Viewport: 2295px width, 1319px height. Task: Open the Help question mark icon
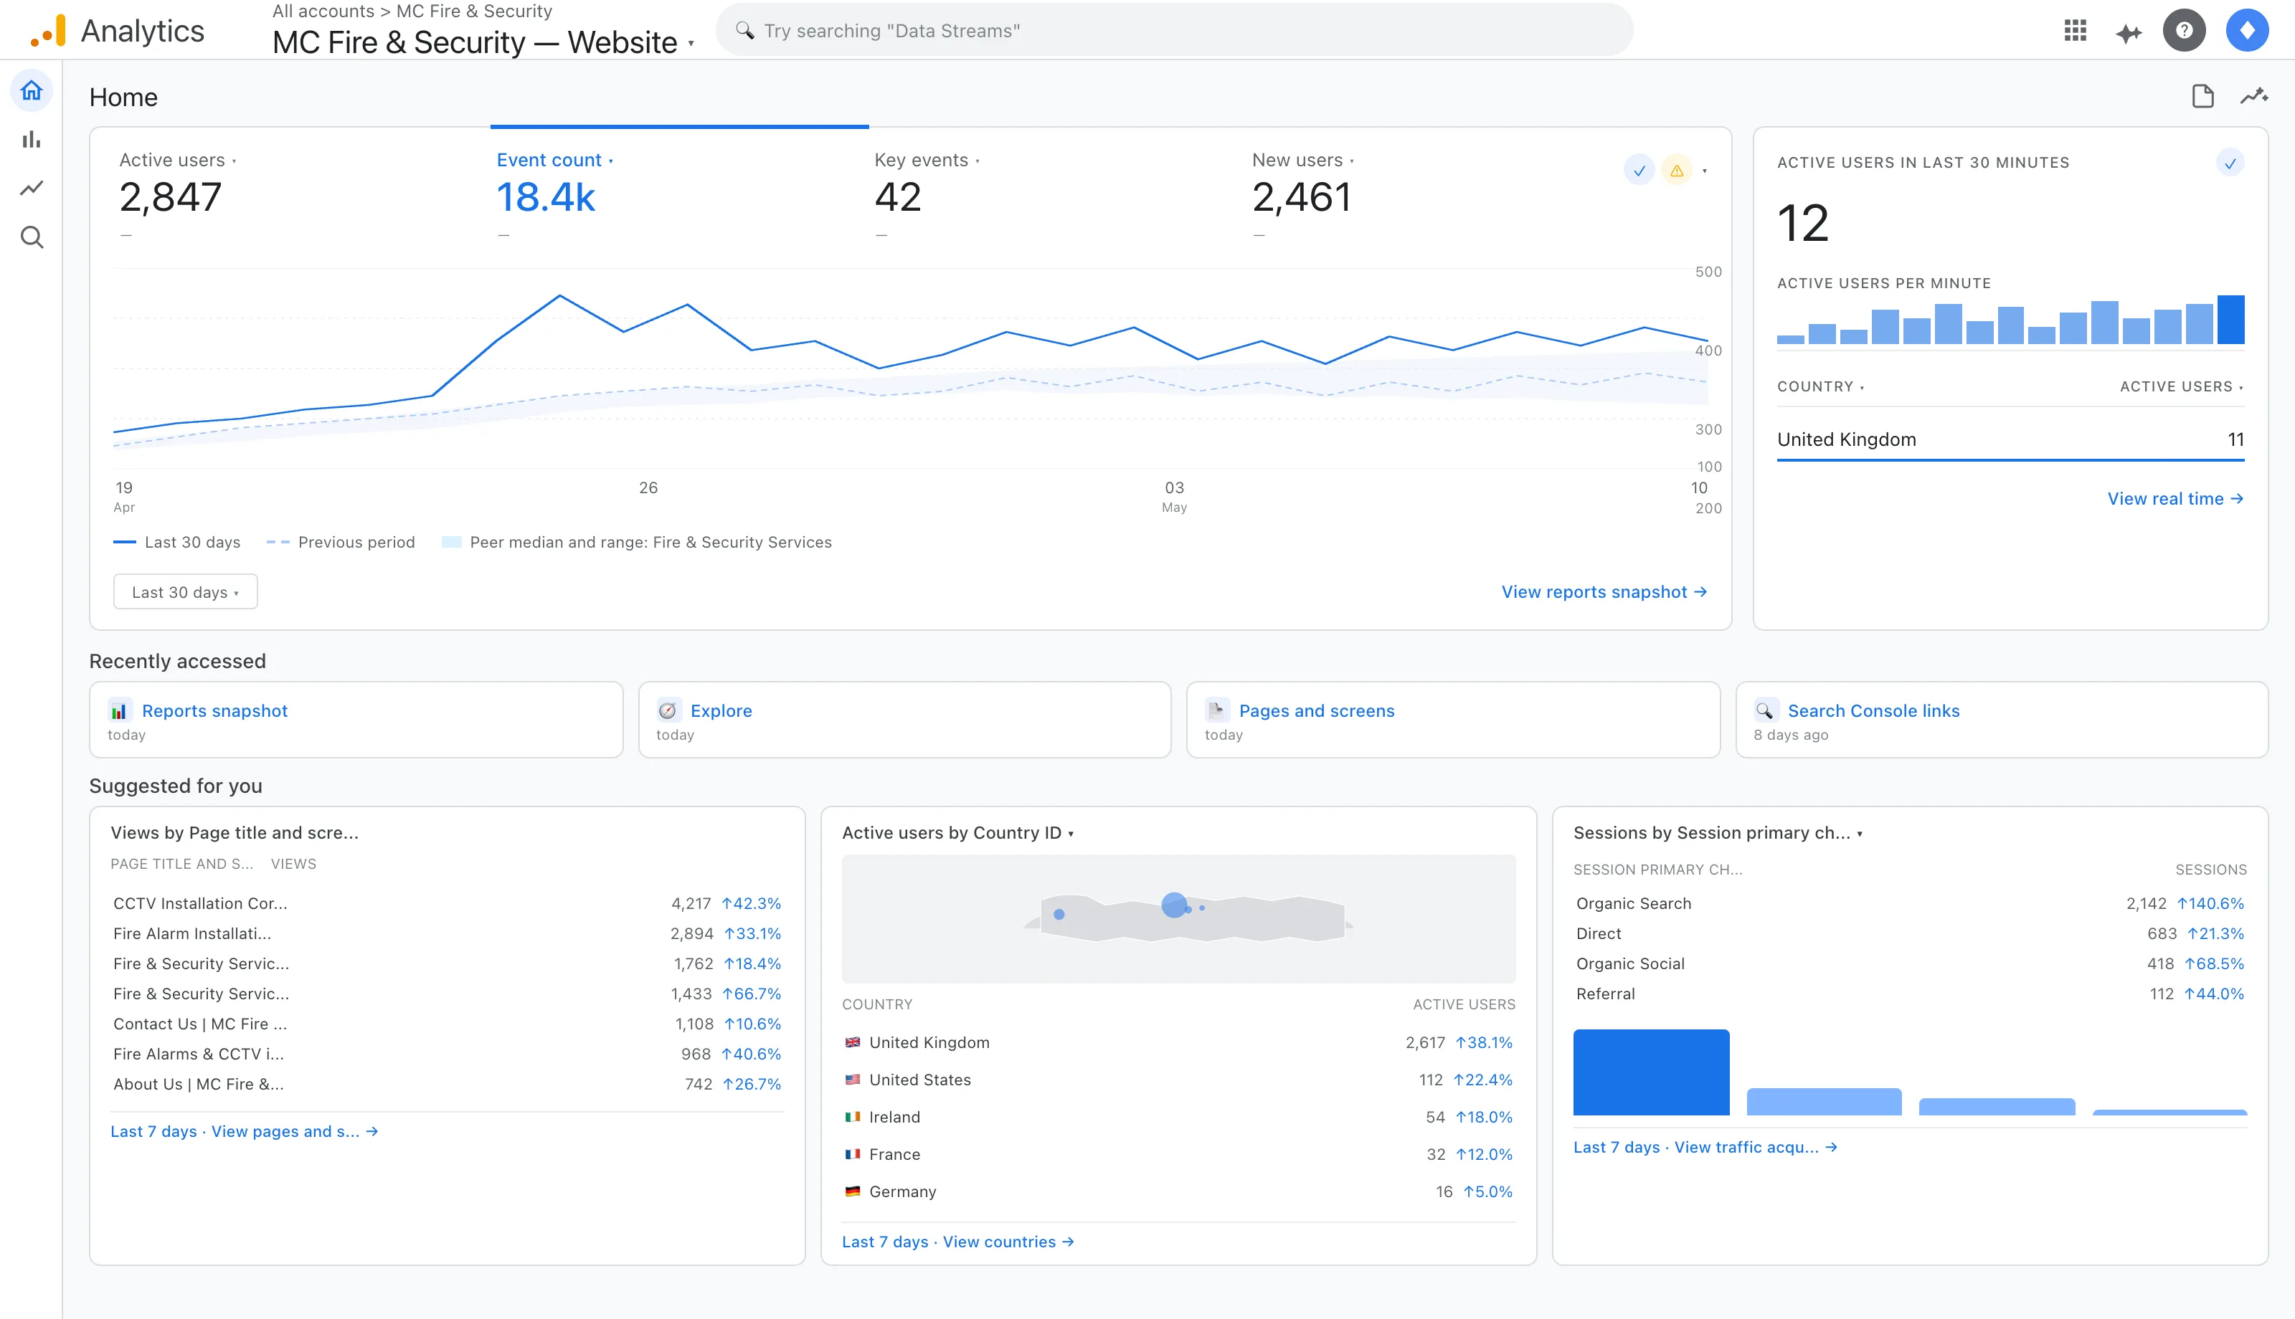[2185, 31]
